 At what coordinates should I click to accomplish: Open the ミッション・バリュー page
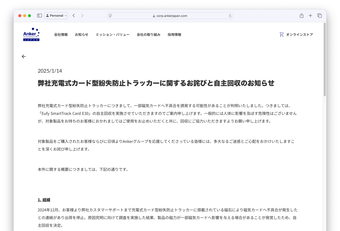(113, 34)
